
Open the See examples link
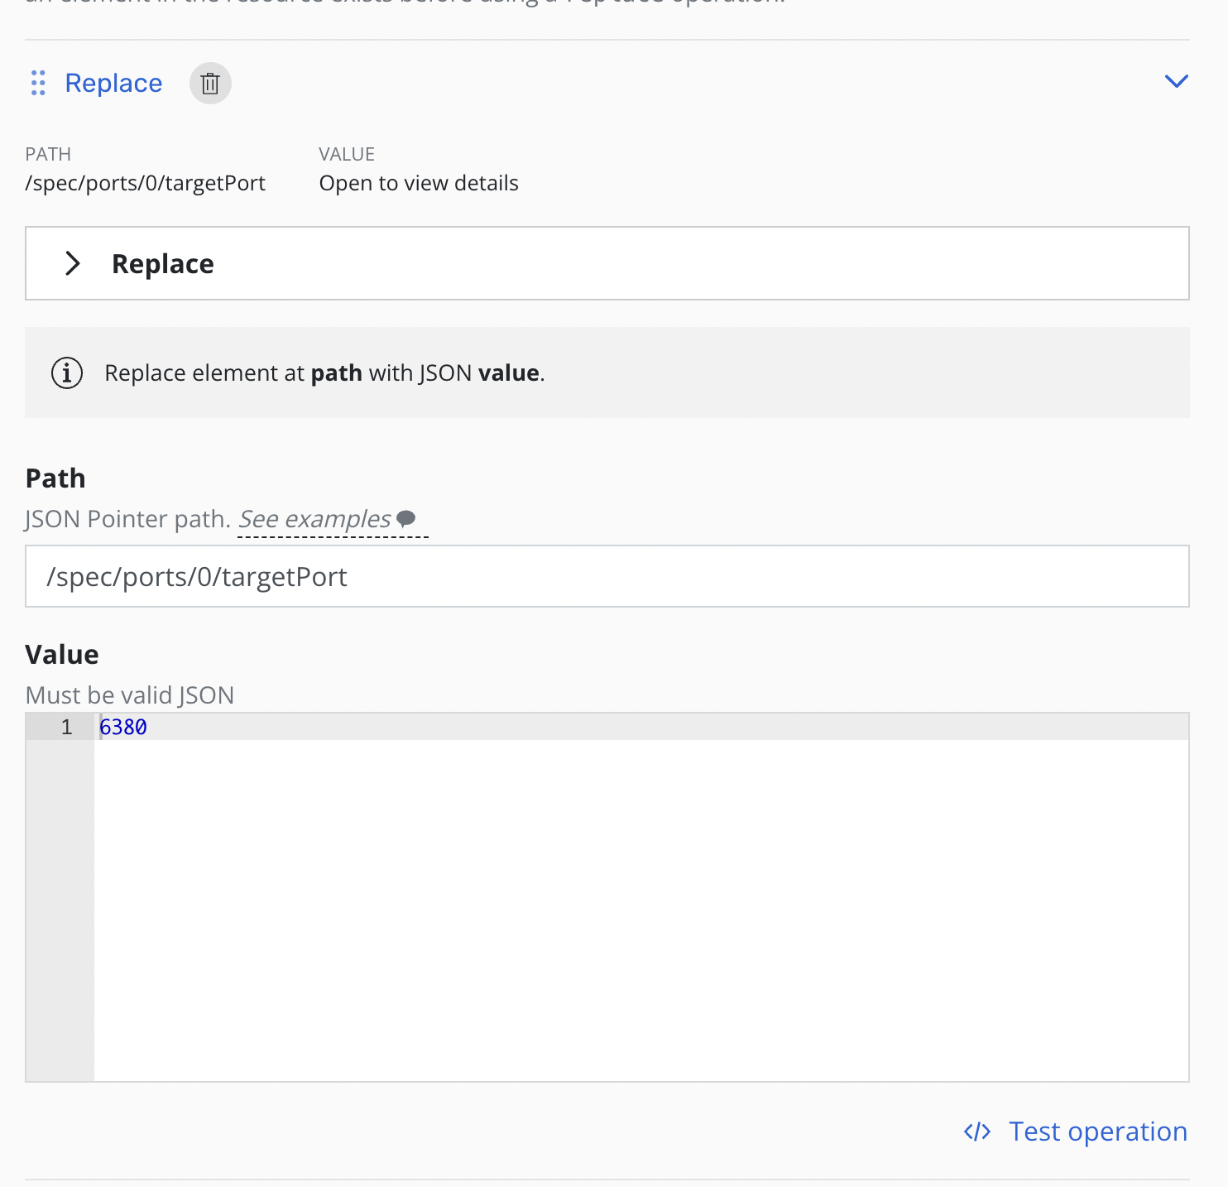(314, 519)
